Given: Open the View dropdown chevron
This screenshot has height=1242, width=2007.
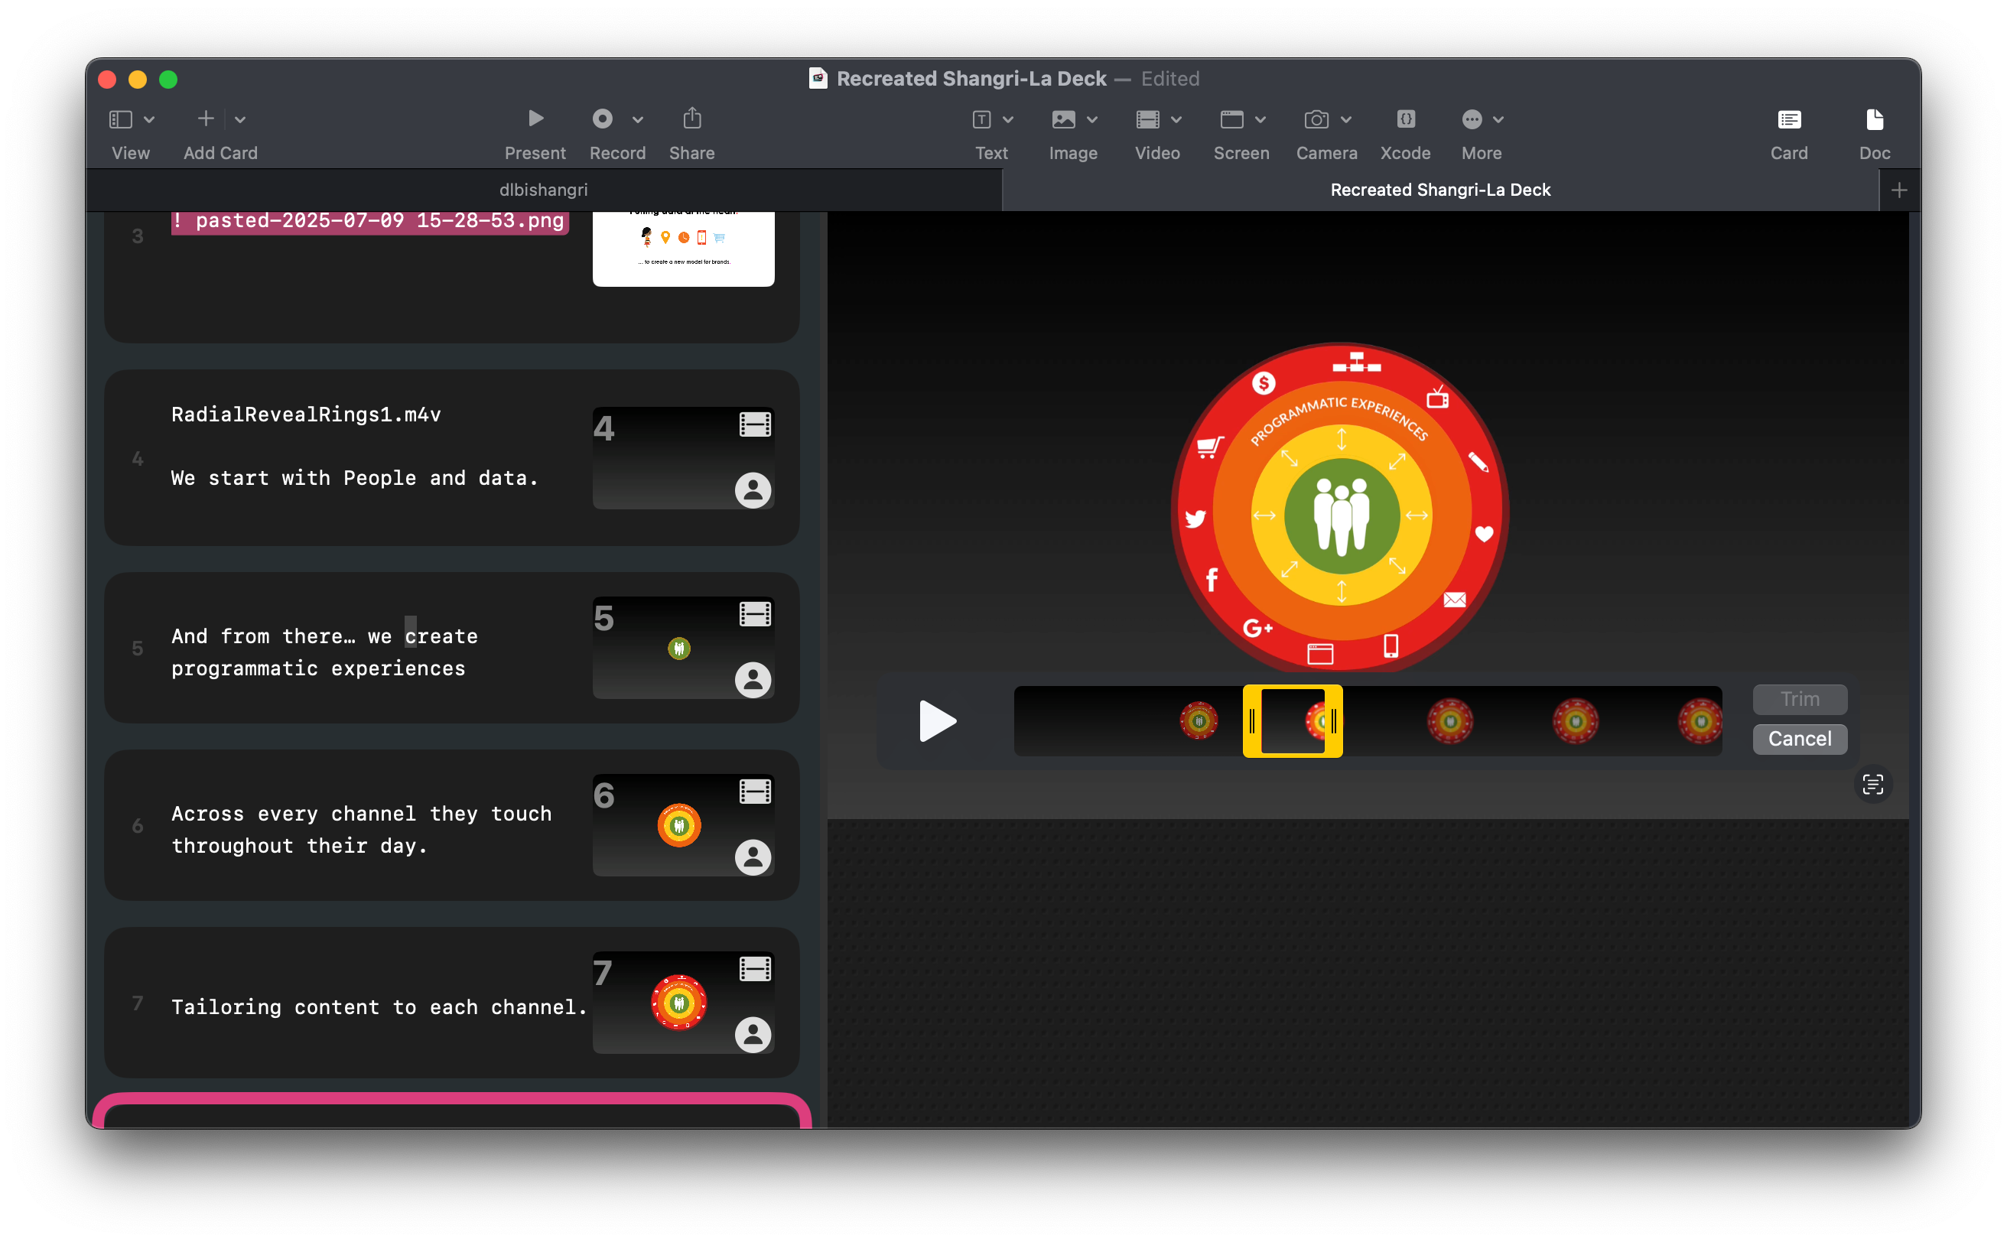Looking at the screenshot, I should [x=149, y=120].
